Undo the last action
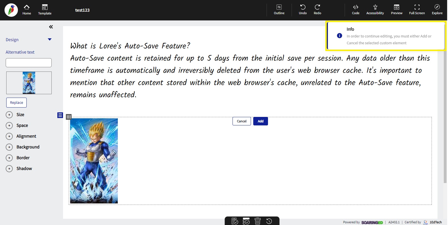The image size is (448, 225). (x=303, y=10)
